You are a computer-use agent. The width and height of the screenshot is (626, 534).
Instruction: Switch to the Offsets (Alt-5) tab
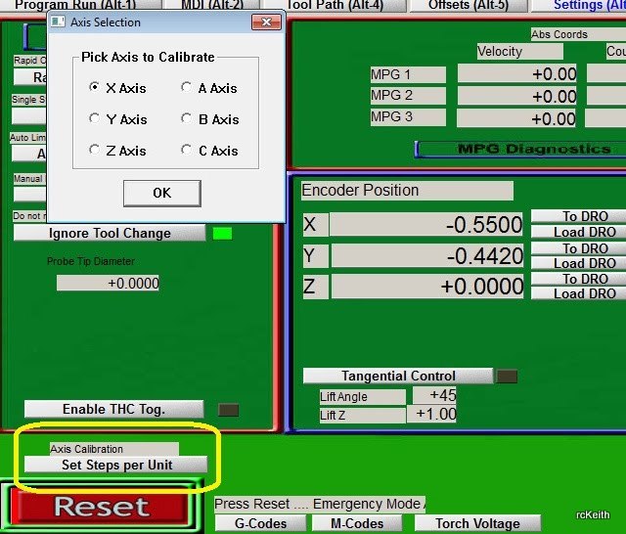click(x=468, y=5)
